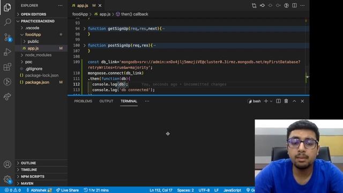
Task: Click inside the terminal area
Action: (161, 146)
